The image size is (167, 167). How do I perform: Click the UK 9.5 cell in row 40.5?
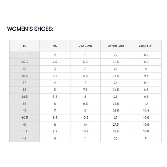55,117
